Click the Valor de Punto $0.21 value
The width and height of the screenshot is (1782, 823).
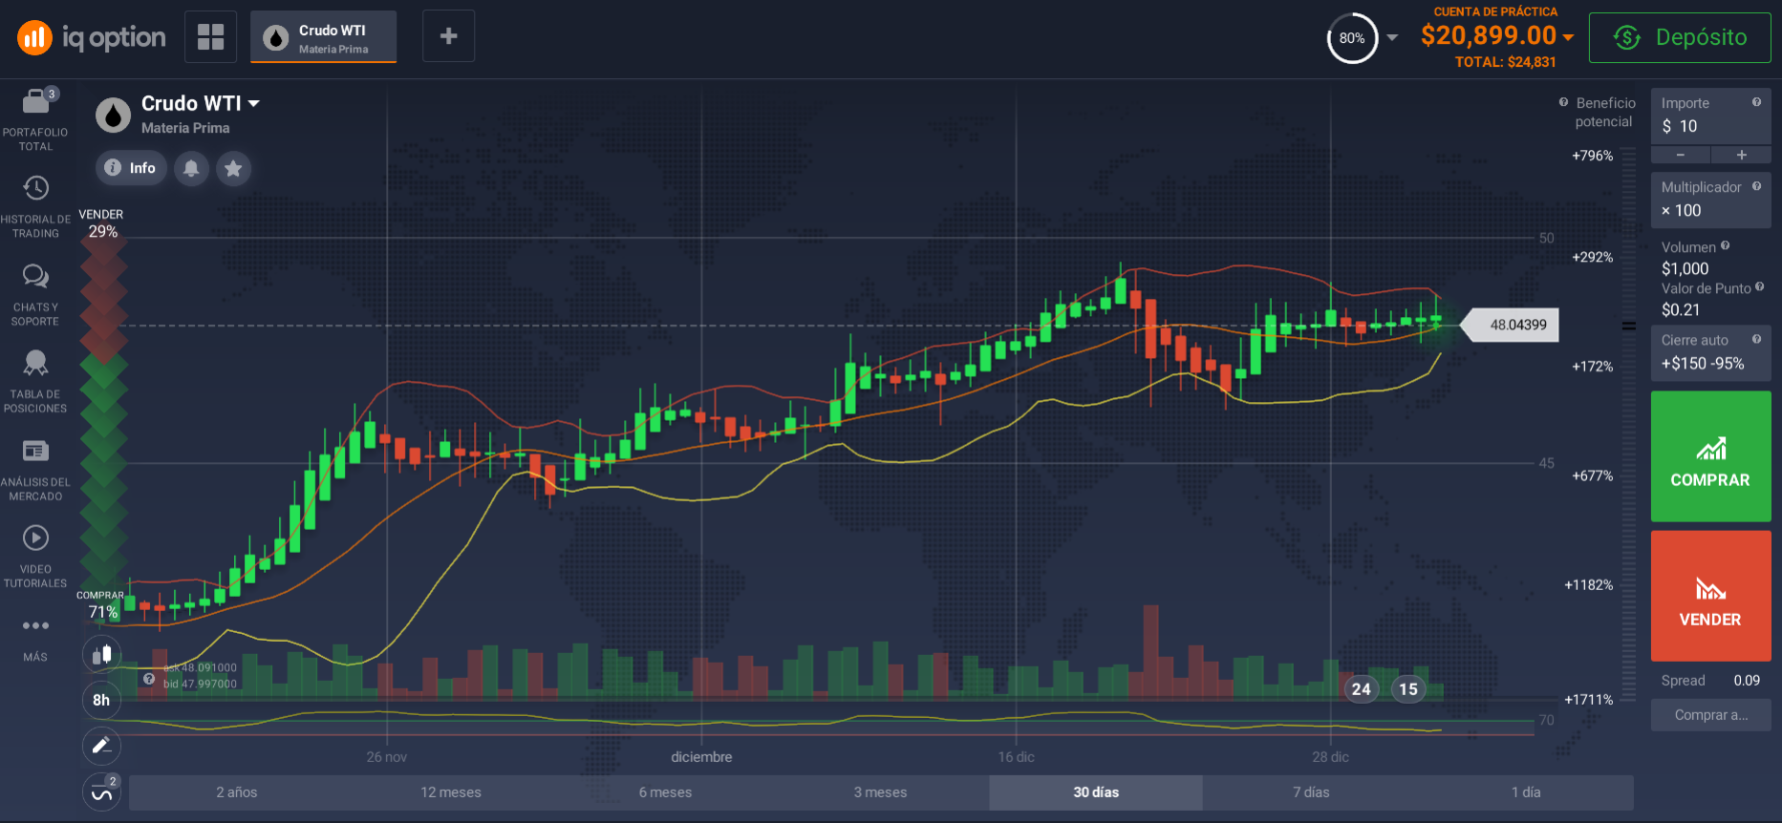pyautogui.click(x=1681, y=310)
